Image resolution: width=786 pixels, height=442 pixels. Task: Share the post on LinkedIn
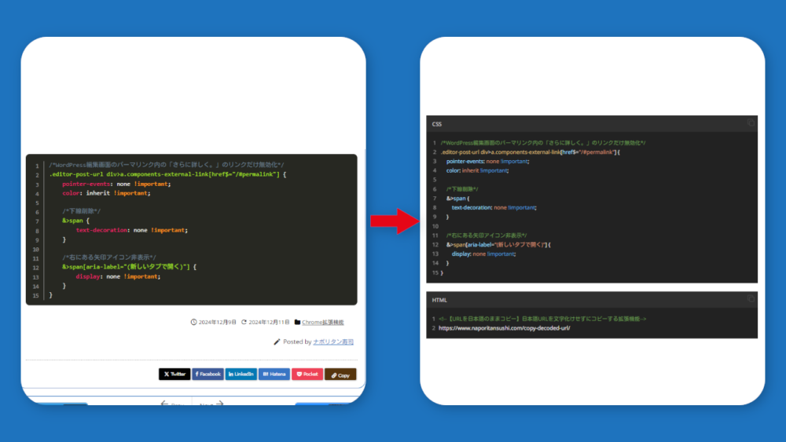point(241,374)
